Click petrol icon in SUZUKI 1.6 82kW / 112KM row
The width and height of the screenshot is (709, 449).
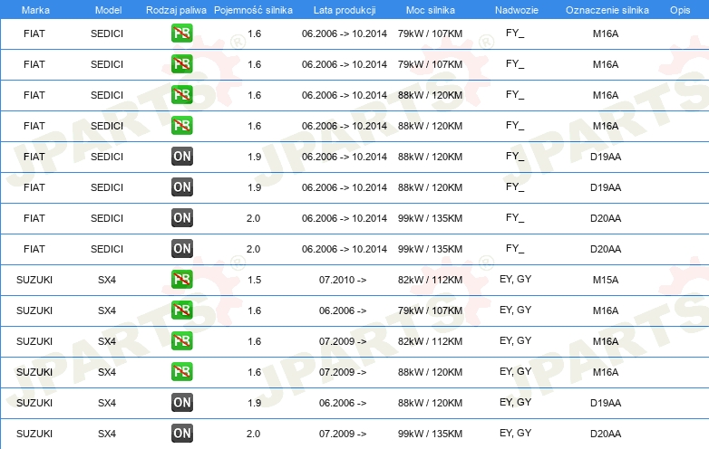[181, 340]
